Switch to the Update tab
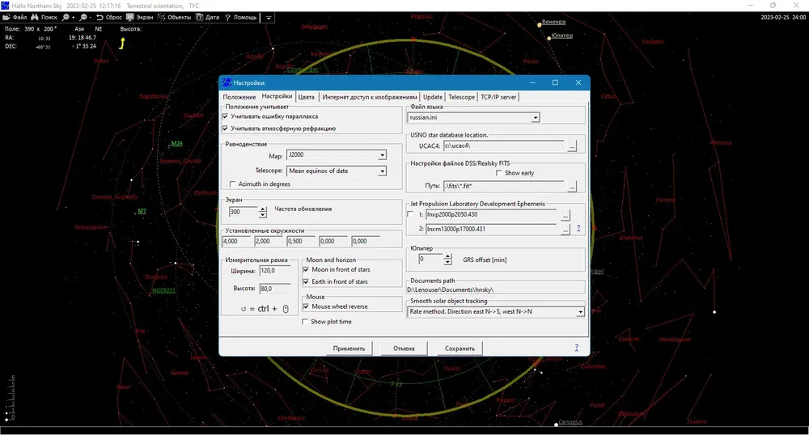This screenshot has width=809, height=435. coord(432,97)
